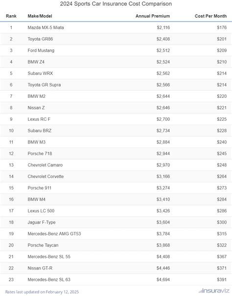Select the Toyota GR86 model name
Image resolution: width=232 pixels, height=296 pixels.
click(40, 39)
